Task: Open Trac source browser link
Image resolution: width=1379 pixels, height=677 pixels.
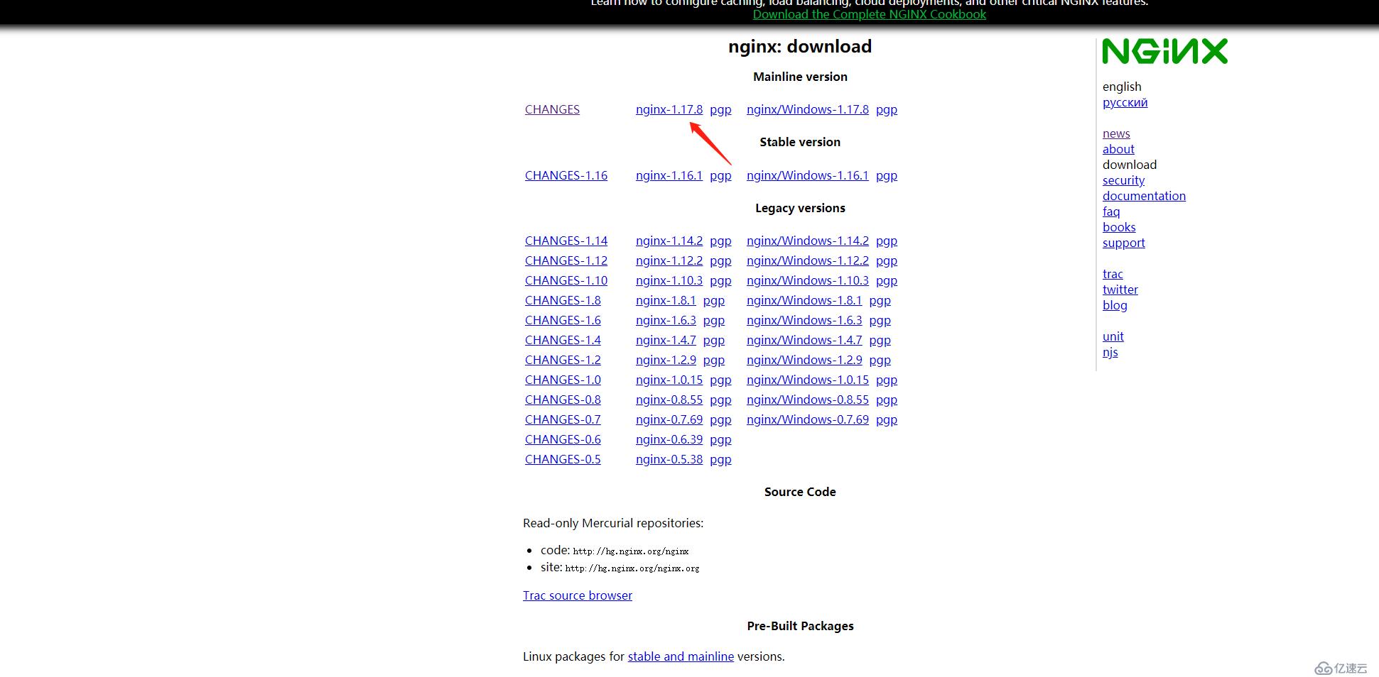Action: [578, 595]
